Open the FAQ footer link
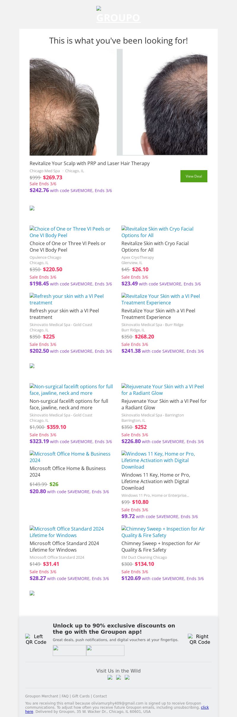This screenshot has width=237, height=717. click(65, 696)
